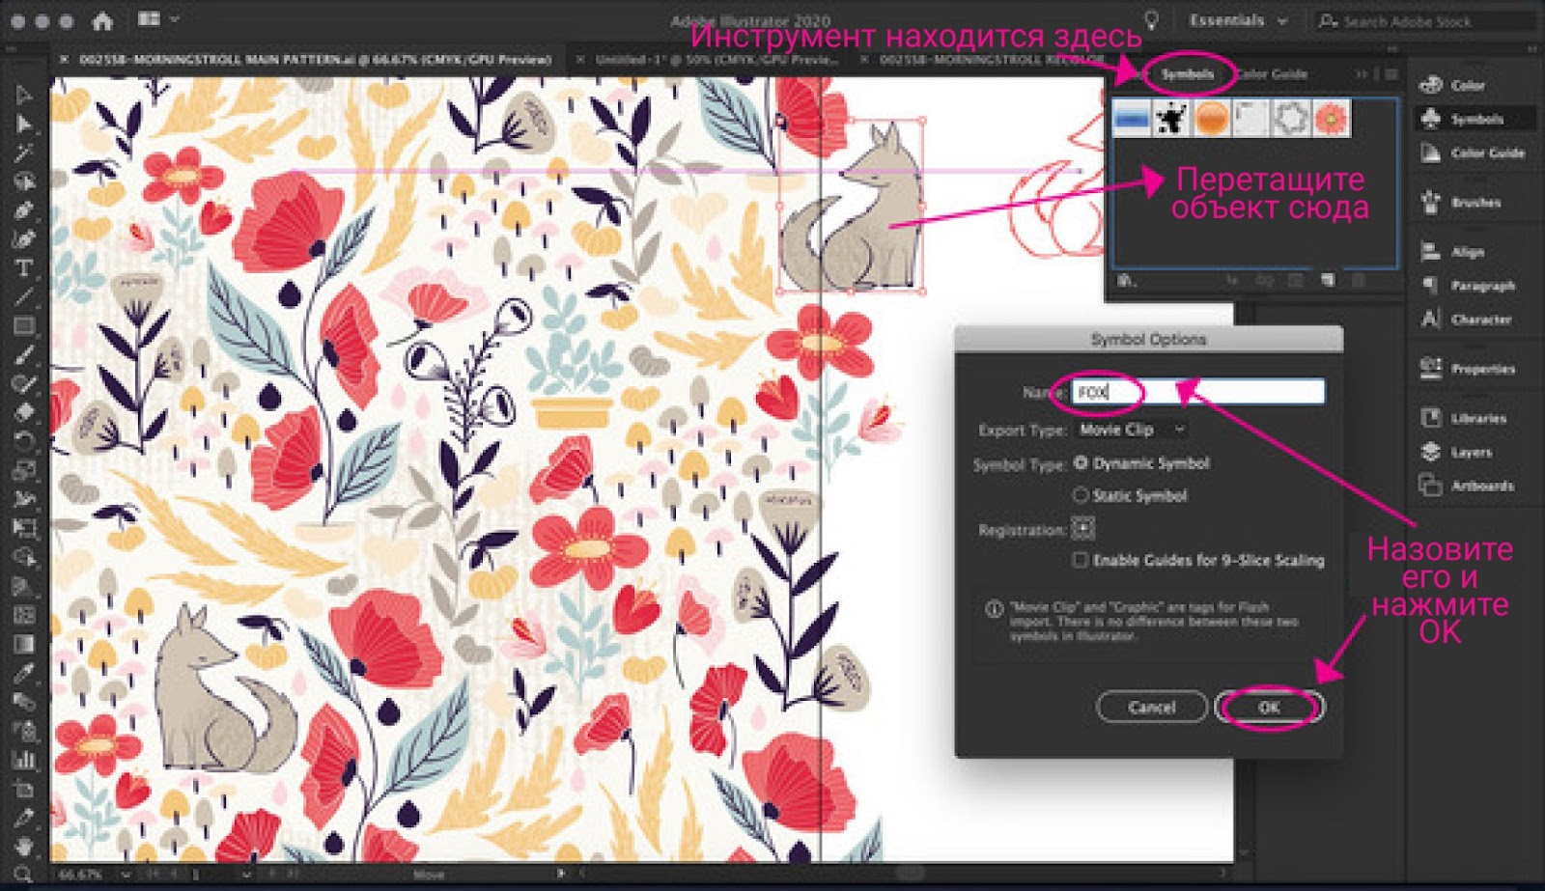
Task: Click New Symbol icon in Symbols panel
Action: point(1329,280)
